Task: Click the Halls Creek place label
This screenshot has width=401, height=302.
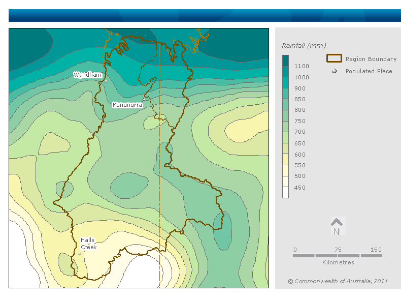Action: (88, 244)
